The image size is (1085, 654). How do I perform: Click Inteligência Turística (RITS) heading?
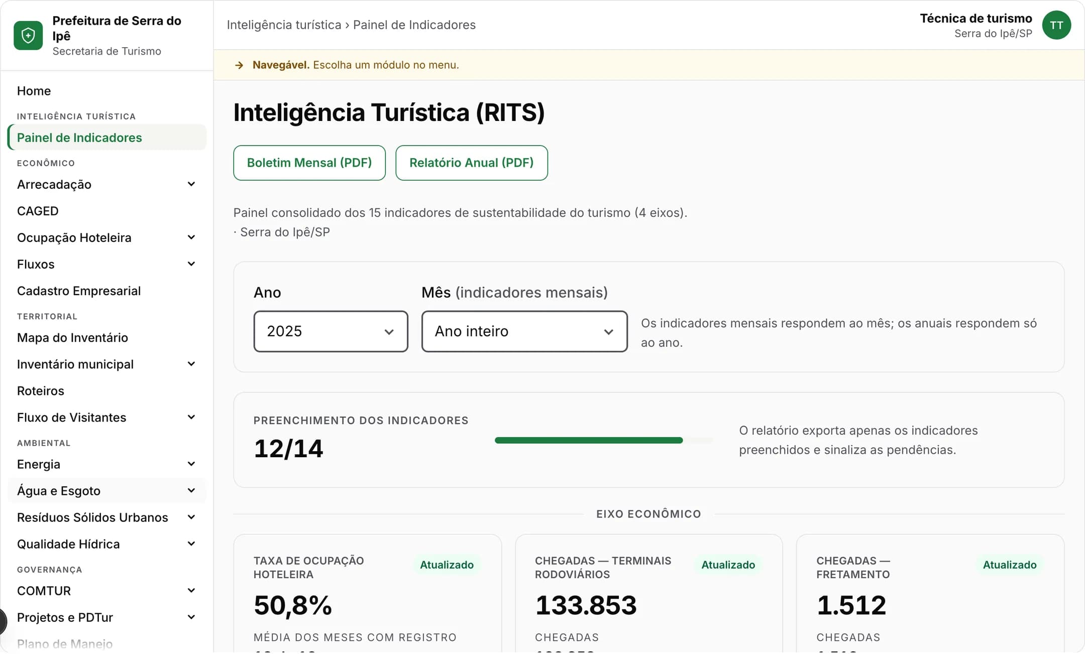[x=389, y=112]
